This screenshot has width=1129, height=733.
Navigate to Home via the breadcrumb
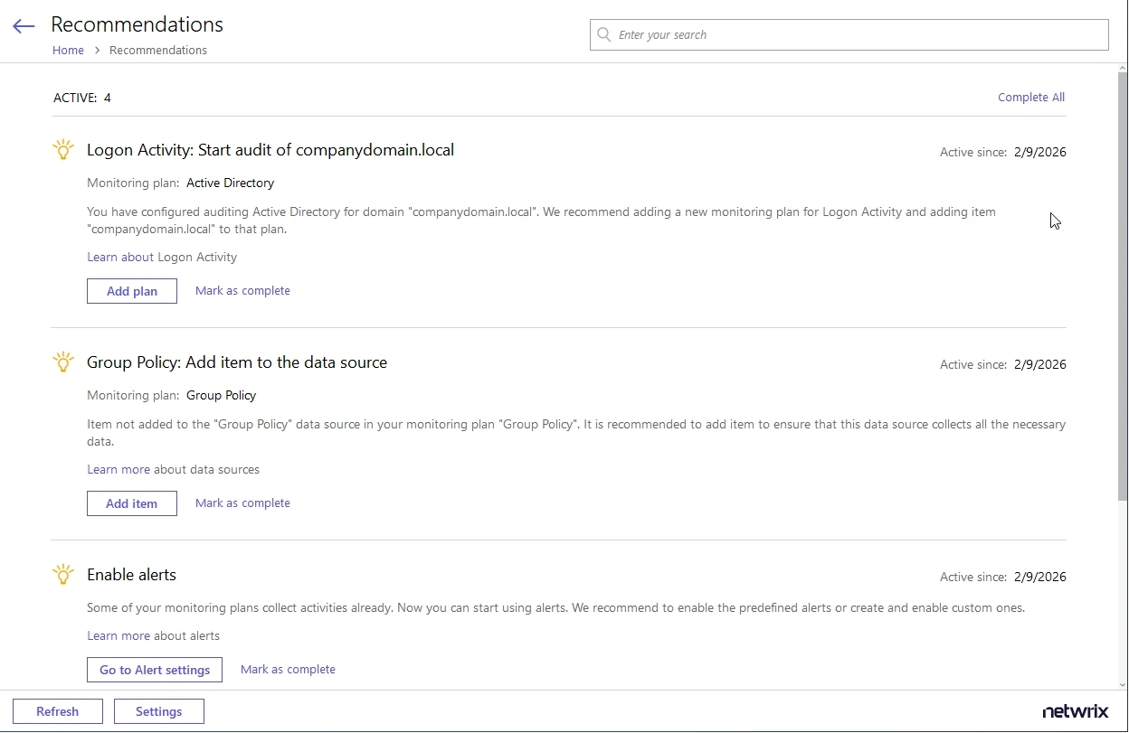tap(68, 50)
